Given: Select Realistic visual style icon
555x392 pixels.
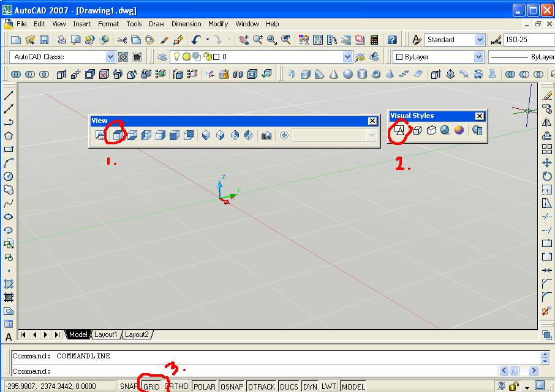Looking at the screenshot, I should (445, 130).
